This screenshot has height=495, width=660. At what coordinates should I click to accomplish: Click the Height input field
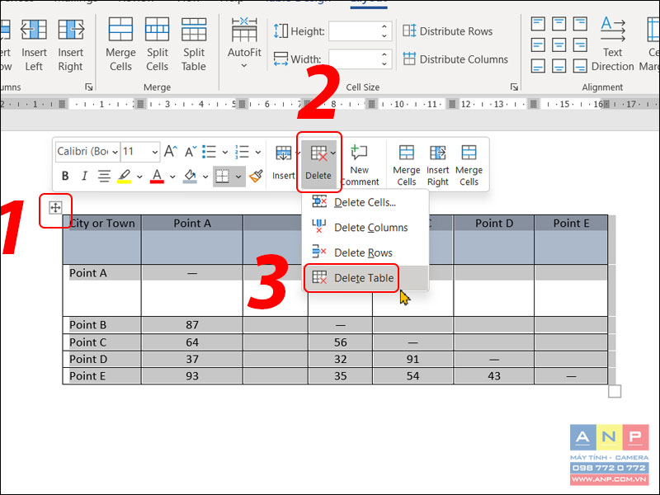coord(356,31)
